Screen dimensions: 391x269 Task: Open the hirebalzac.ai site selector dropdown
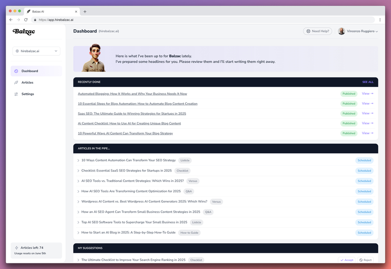pyautogui.click(x=36, y=51)
